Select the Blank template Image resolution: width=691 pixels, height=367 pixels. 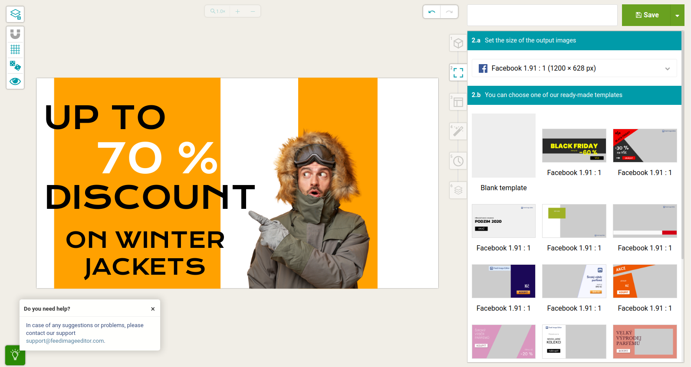click(x=503, y=146)
